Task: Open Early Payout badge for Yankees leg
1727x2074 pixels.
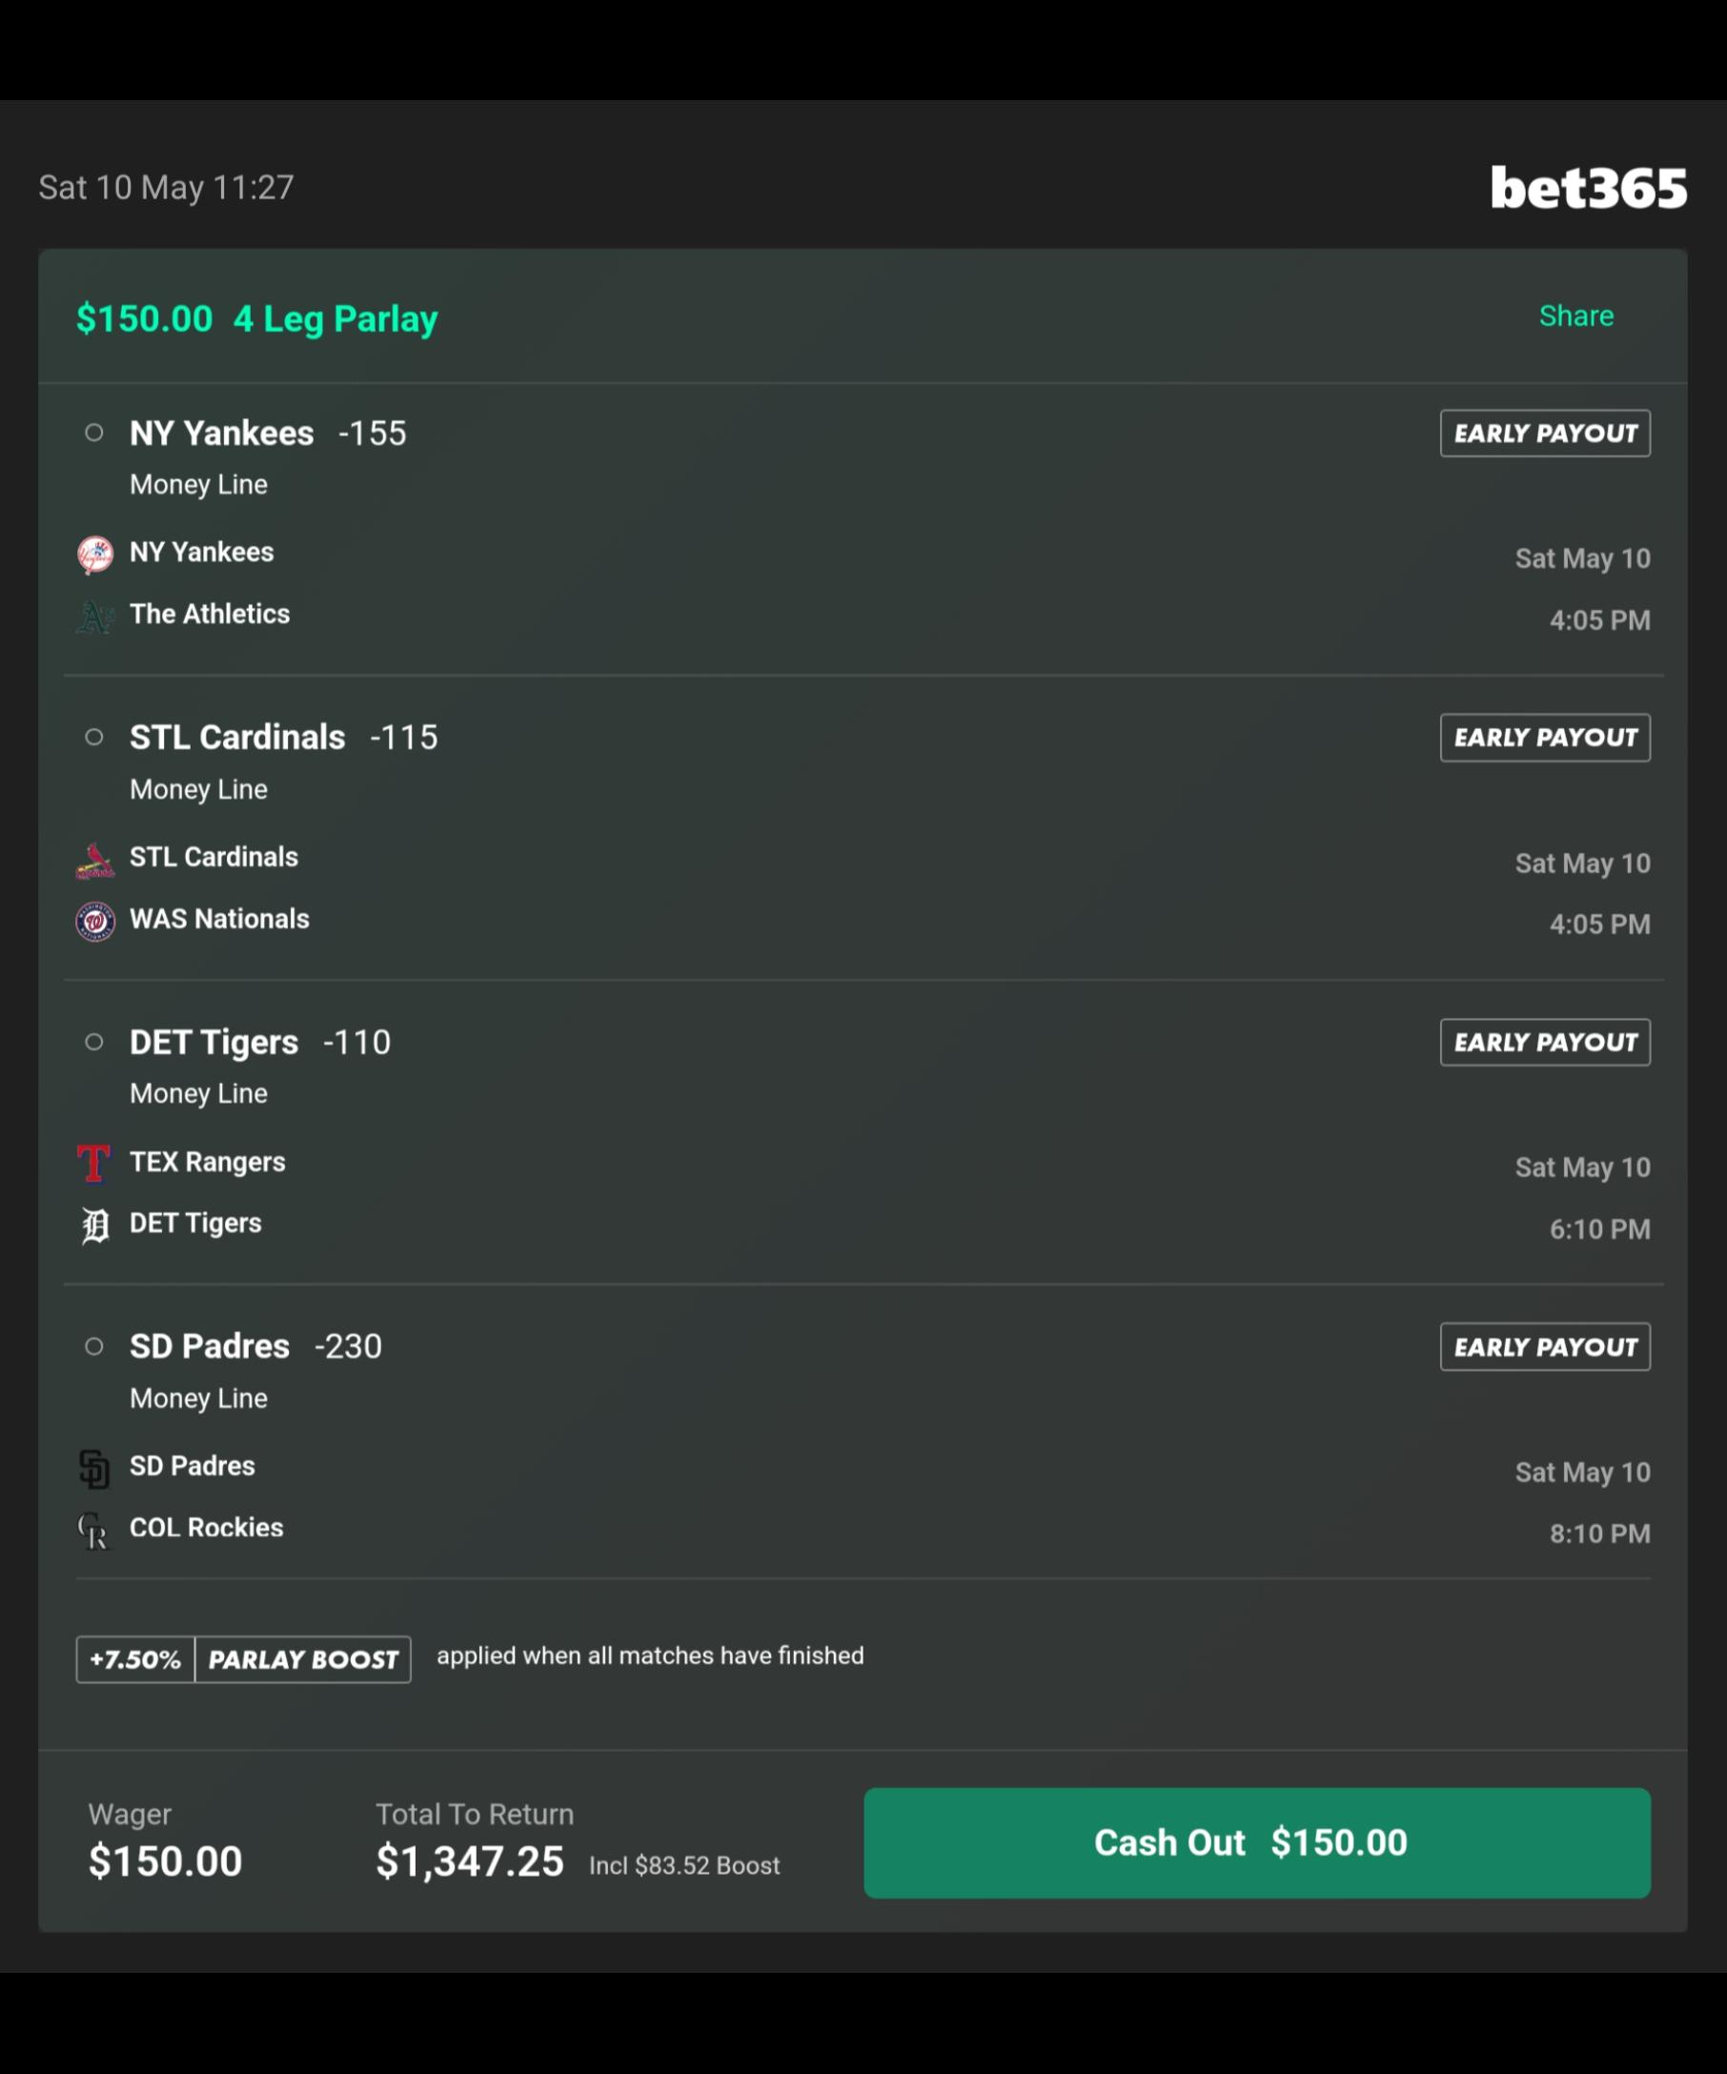Action: tap(1544, 434)
